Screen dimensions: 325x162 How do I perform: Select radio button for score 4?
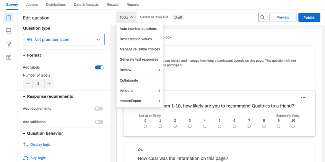(205, 126)
